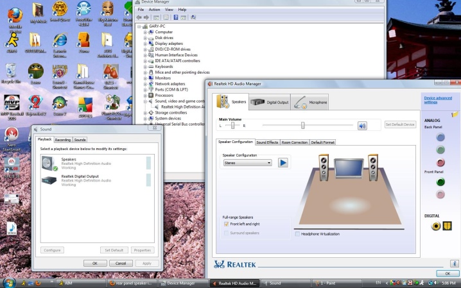The image size is (461, 288).
Task: Expand the Processors tree node
Action: point(145,96)
